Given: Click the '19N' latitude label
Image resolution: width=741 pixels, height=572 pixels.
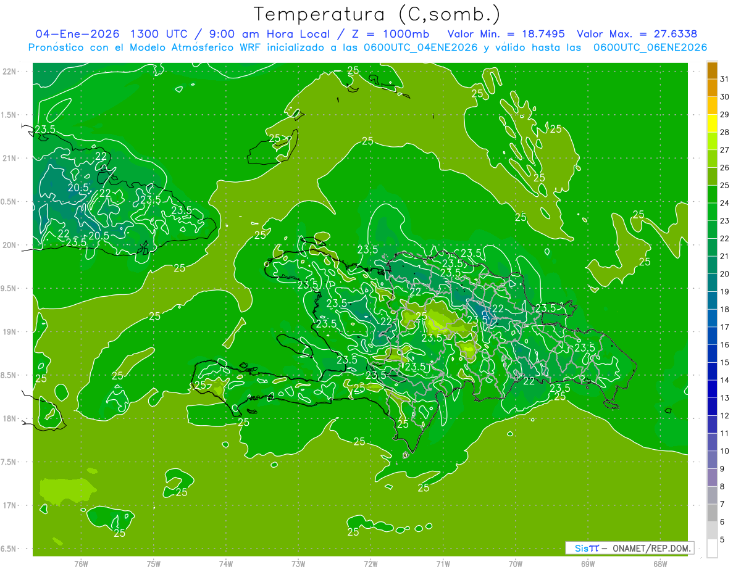Looking at the screenshot, I should click(9, 332).
